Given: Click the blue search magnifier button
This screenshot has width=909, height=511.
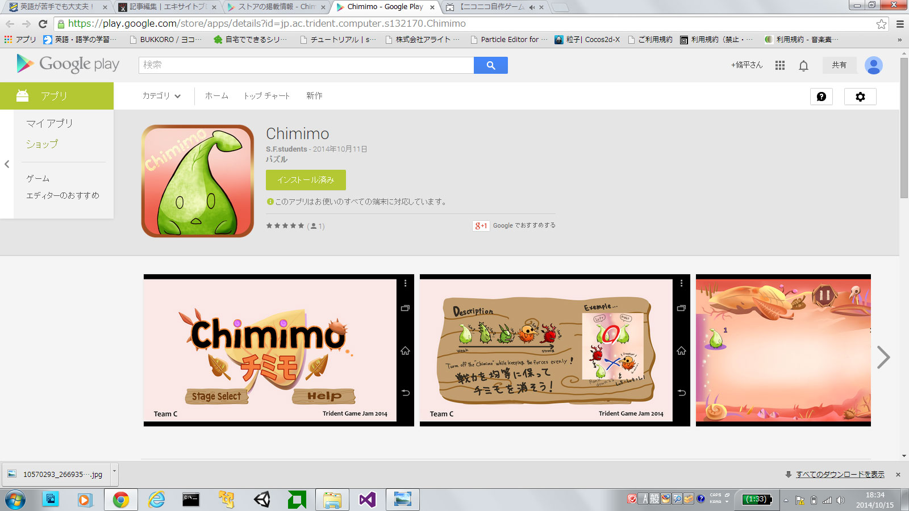Looking at the screenshot, I should click(x=491, y=65).
